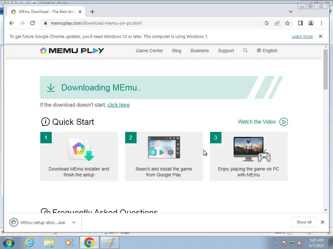Click the MEmu Play logo
333x249 pixels.
[x=72, y=51]
